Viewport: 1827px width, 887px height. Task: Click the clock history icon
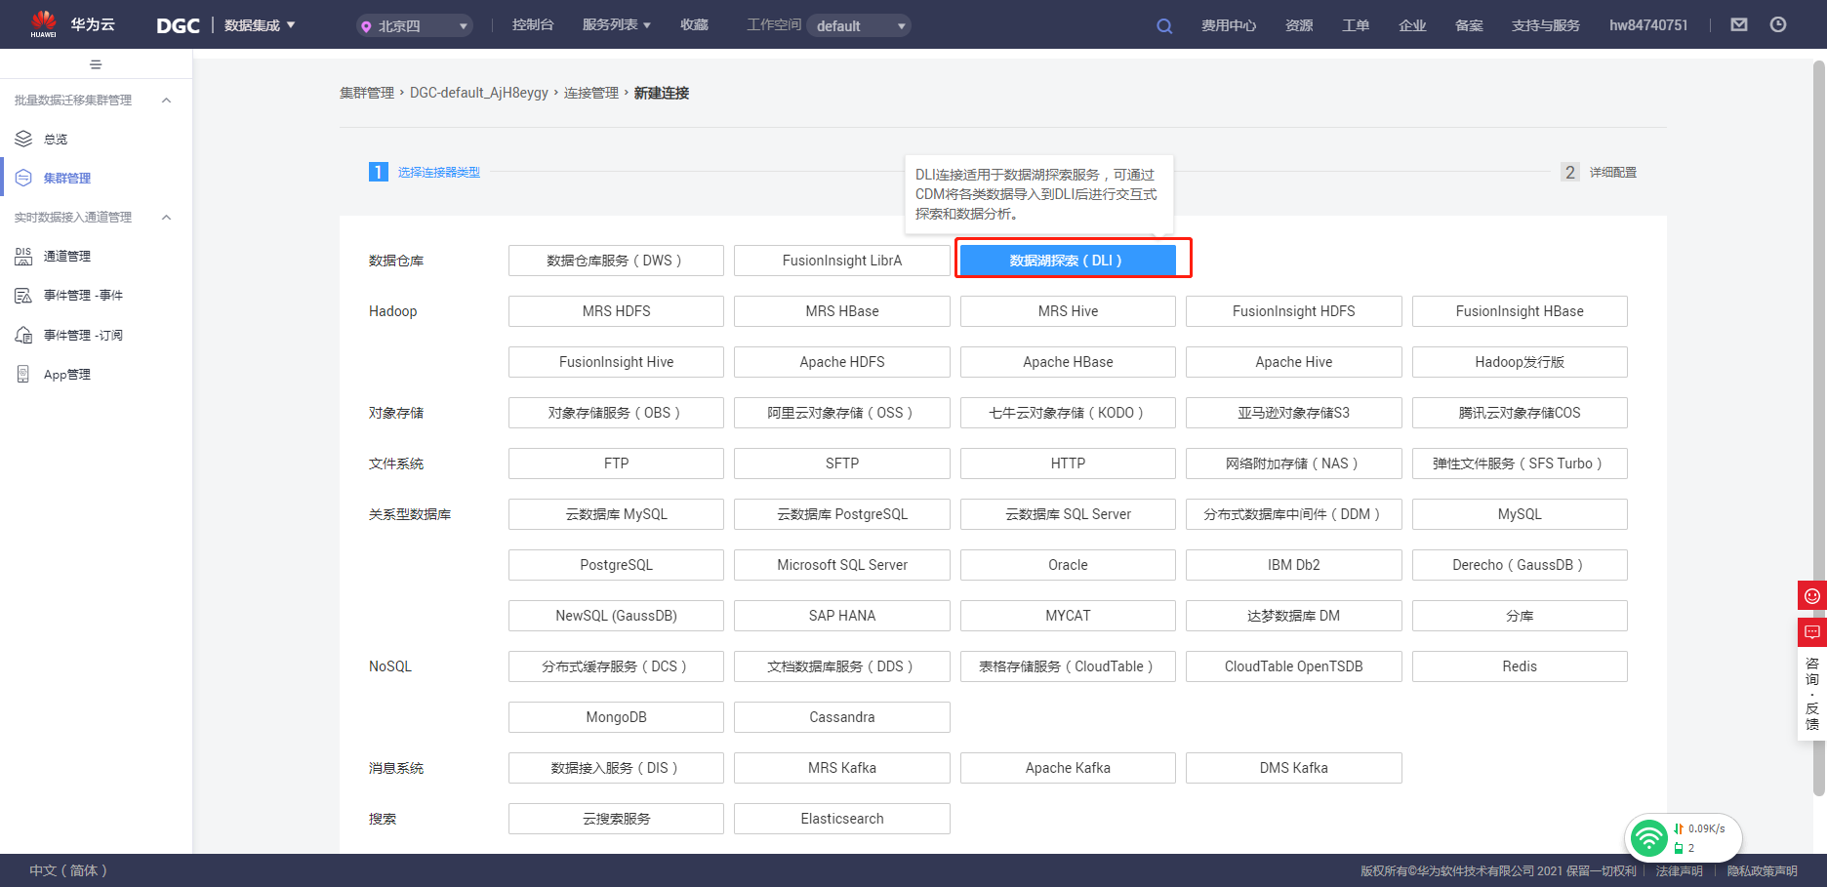pyautogui.click(x=1778, y=25)
